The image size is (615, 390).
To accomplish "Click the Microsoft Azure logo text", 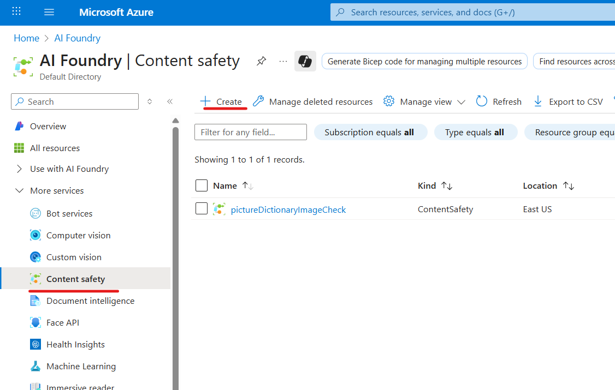I will (x=116, y=12).
